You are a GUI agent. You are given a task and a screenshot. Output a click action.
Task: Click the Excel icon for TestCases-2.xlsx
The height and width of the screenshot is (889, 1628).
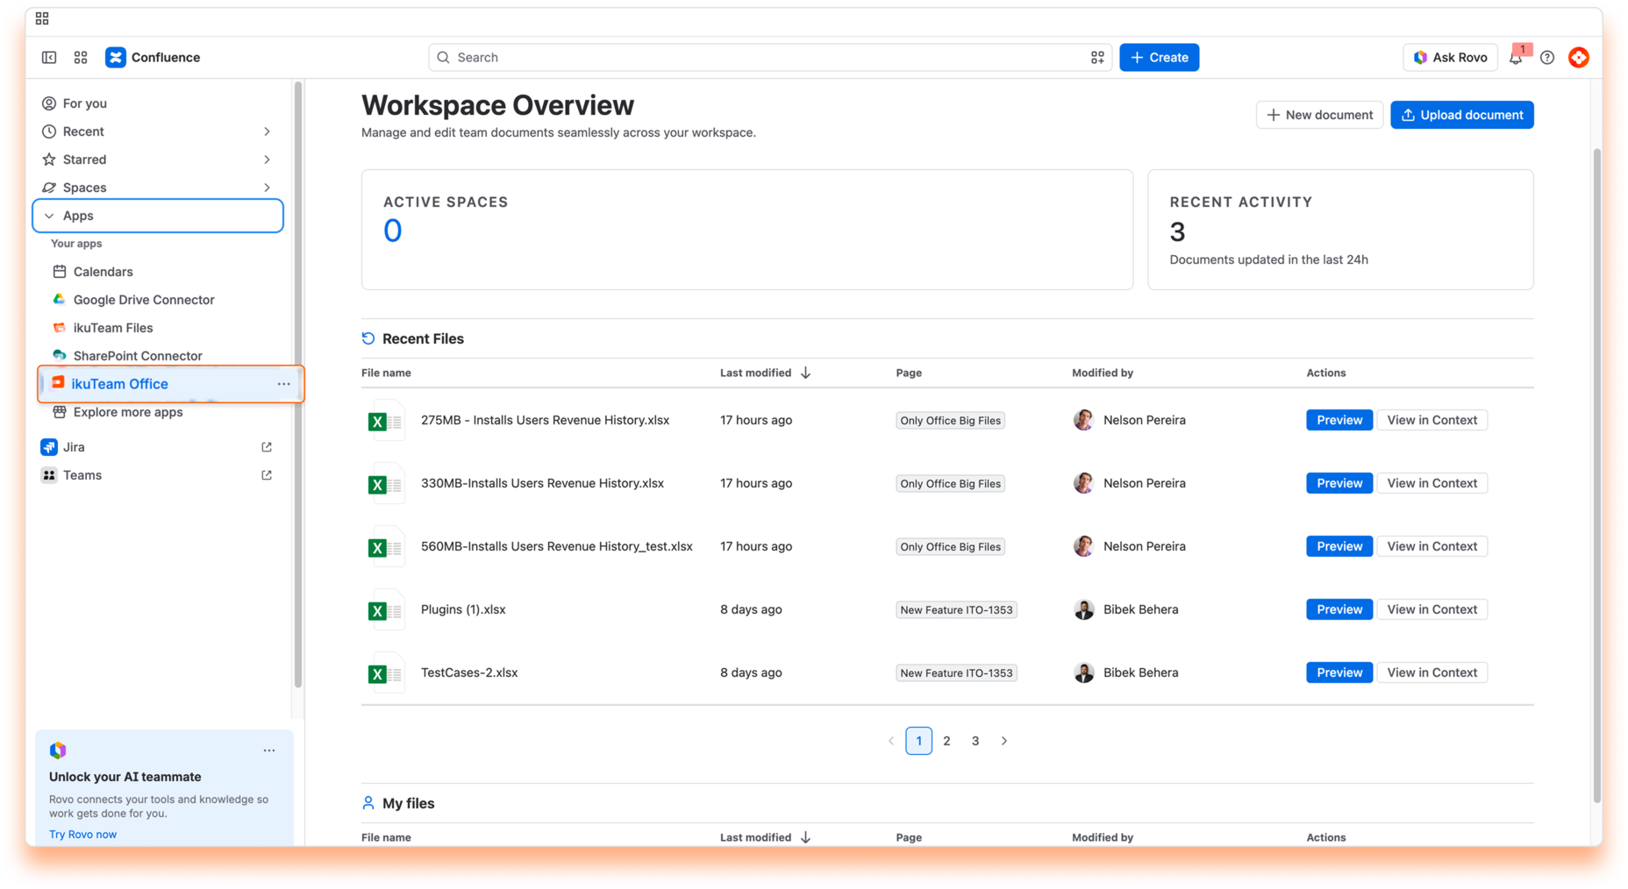(x=385, y=673)
